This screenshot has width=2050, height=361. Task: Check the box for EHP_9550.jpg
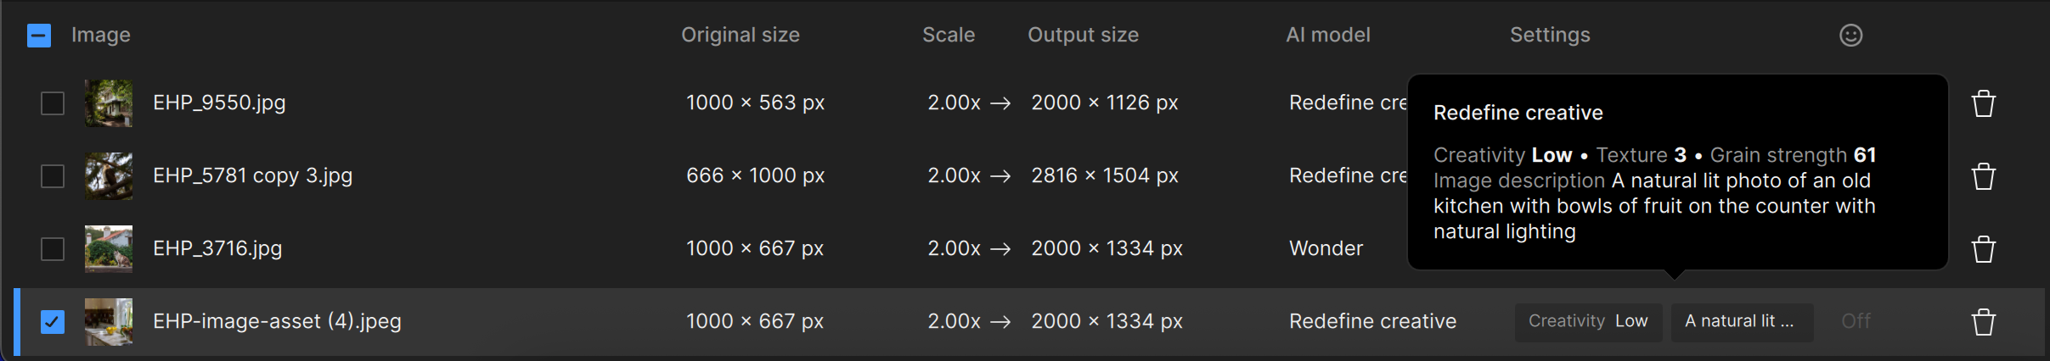pos(53,103)
